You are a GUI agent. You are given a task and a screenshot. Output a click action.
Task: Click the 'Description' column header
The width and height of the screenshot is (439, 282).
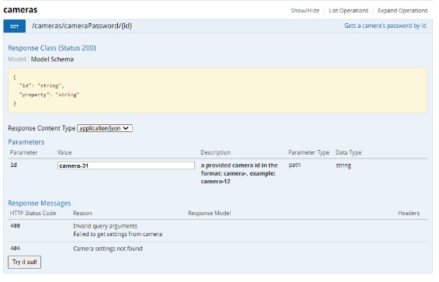click(x=215, y=152)
